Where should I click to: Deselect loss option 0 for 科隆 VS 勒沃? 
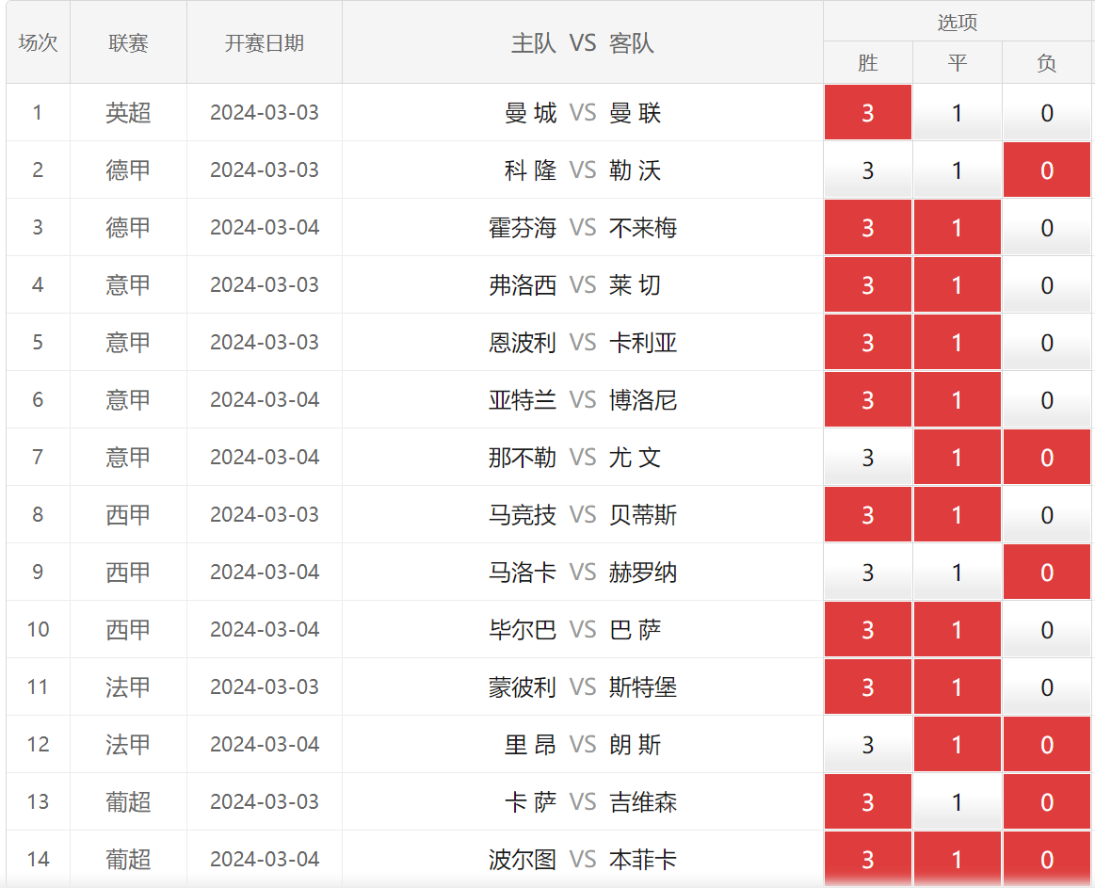1046,170
